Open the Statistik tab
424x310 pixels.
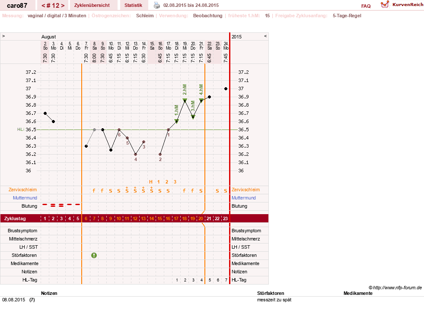coord(133,5)
